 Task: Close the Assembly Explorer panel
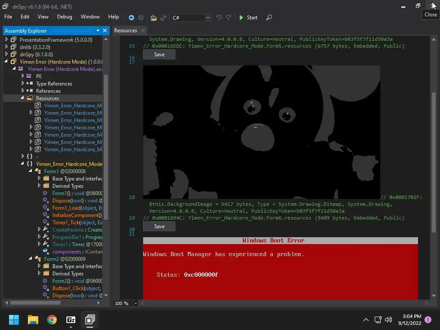coord(105,31)
